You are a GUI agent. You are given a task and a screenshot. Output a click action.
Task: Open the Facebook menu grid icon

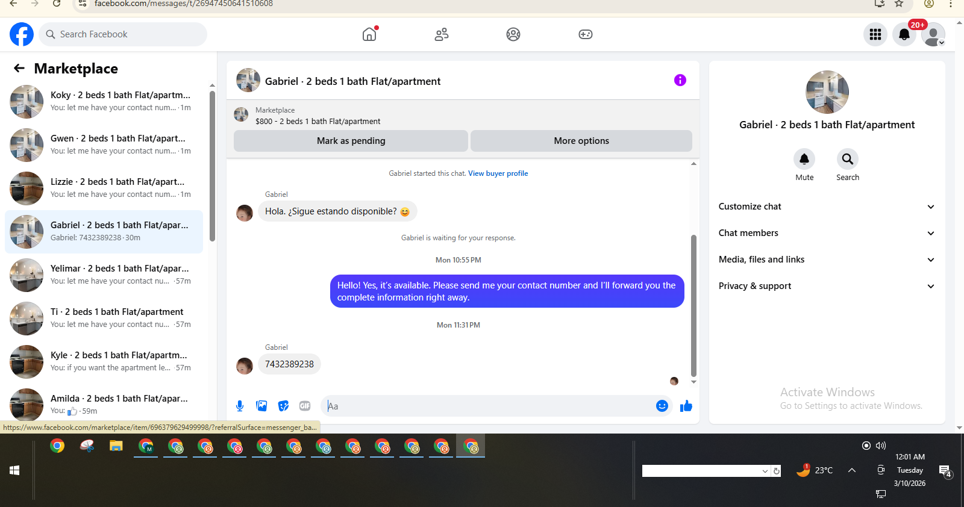pos(875,34)
